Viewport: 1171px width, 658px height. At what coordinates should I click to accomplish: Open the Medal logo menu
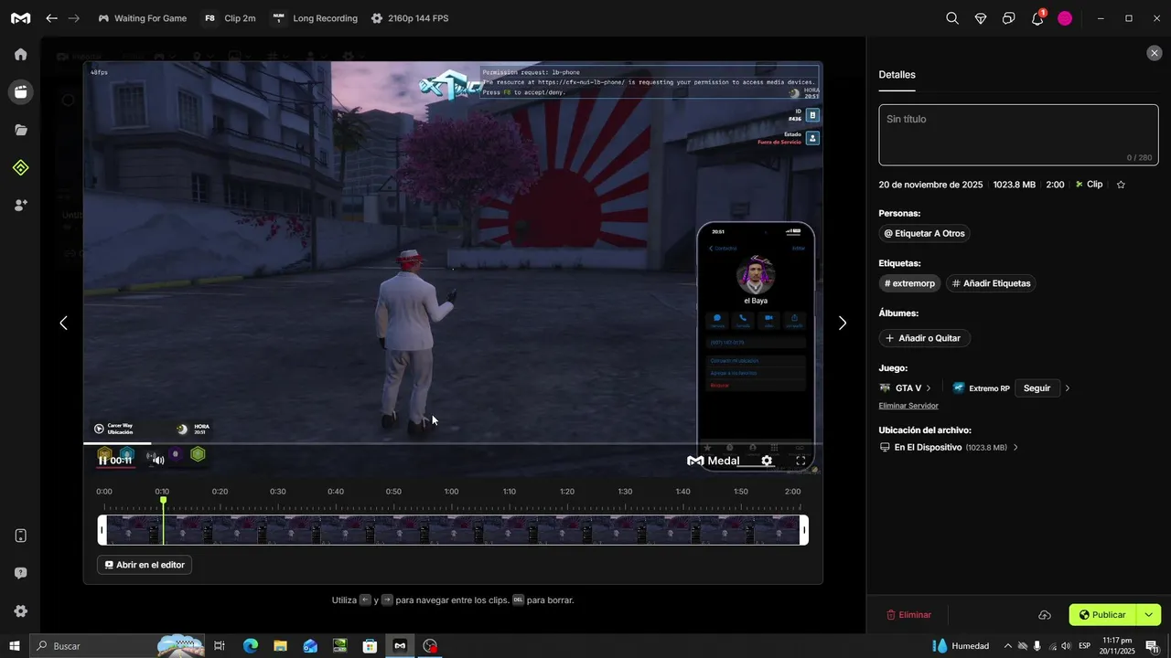click(x=20, y=18)
